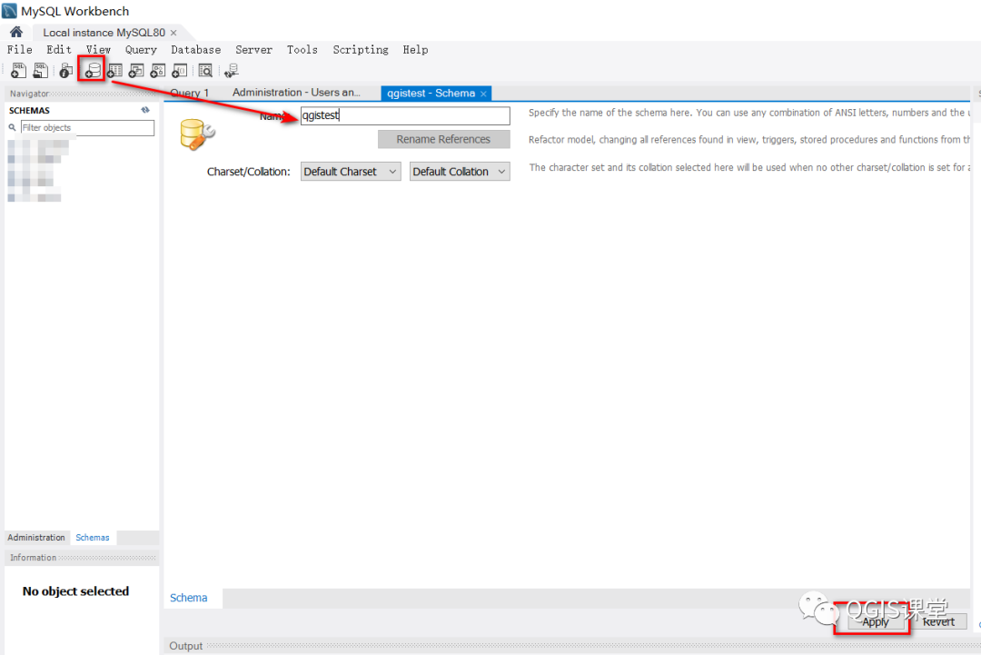Viewport: 981px width, 655px height.
Task: Open the object inspector icon
Action: pos(65,72)
